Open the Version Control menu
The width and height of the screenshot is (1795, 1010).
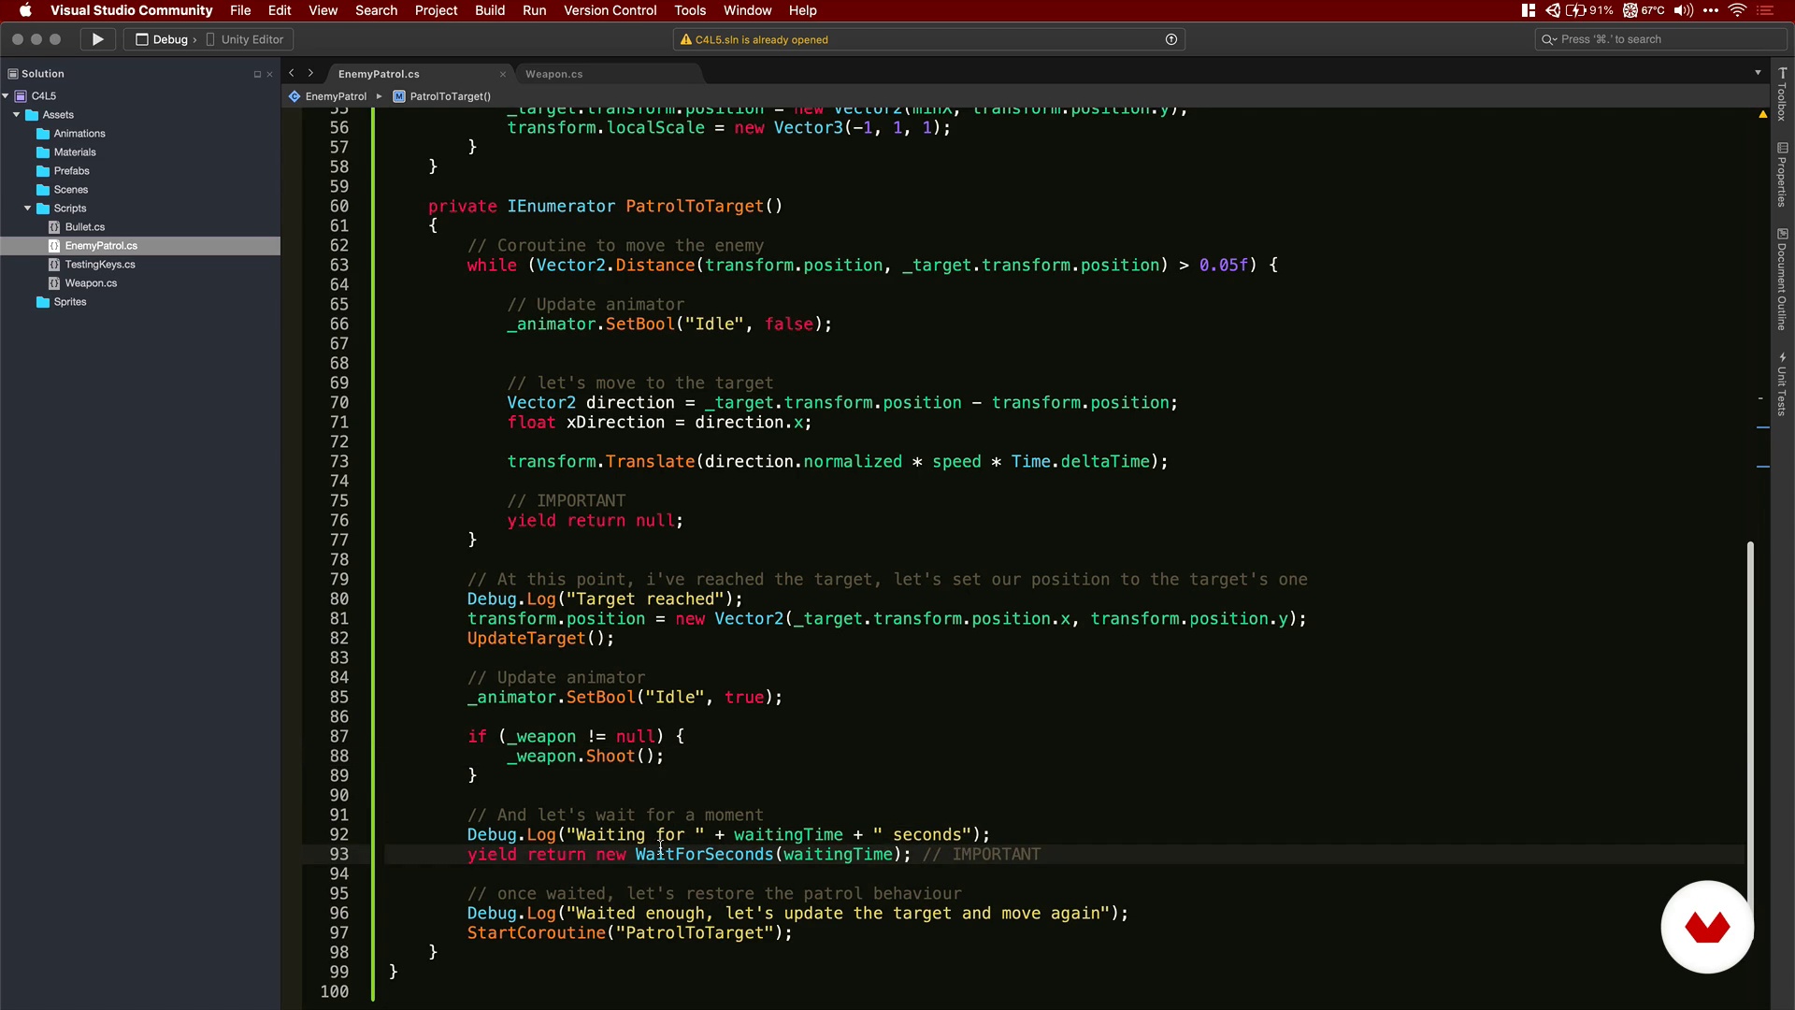click(610, 10)
